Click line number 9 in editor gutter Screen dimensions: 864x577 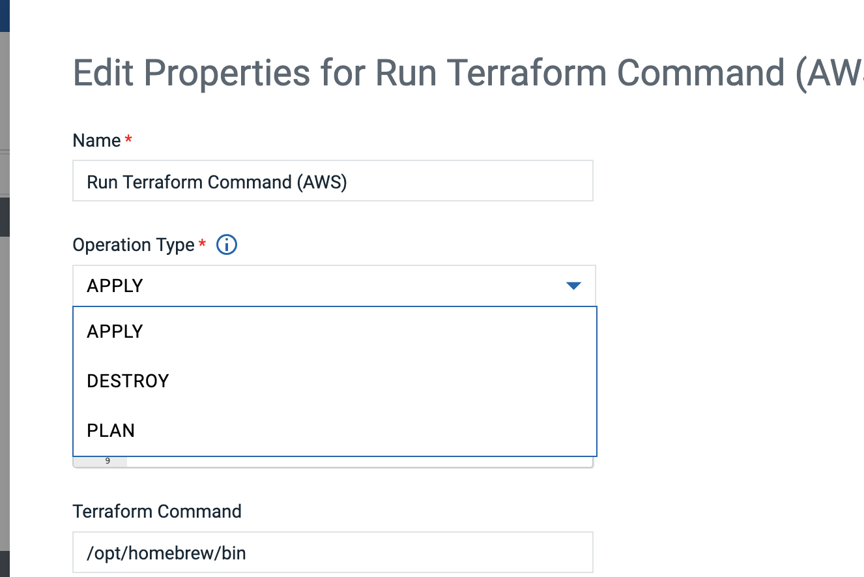[108, 461]
